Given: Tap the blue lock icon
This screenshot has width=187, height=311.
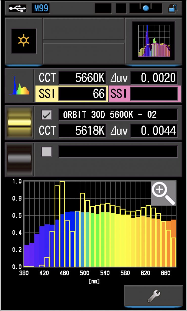Looking at the screenshot, I should [x=173, y=8].
